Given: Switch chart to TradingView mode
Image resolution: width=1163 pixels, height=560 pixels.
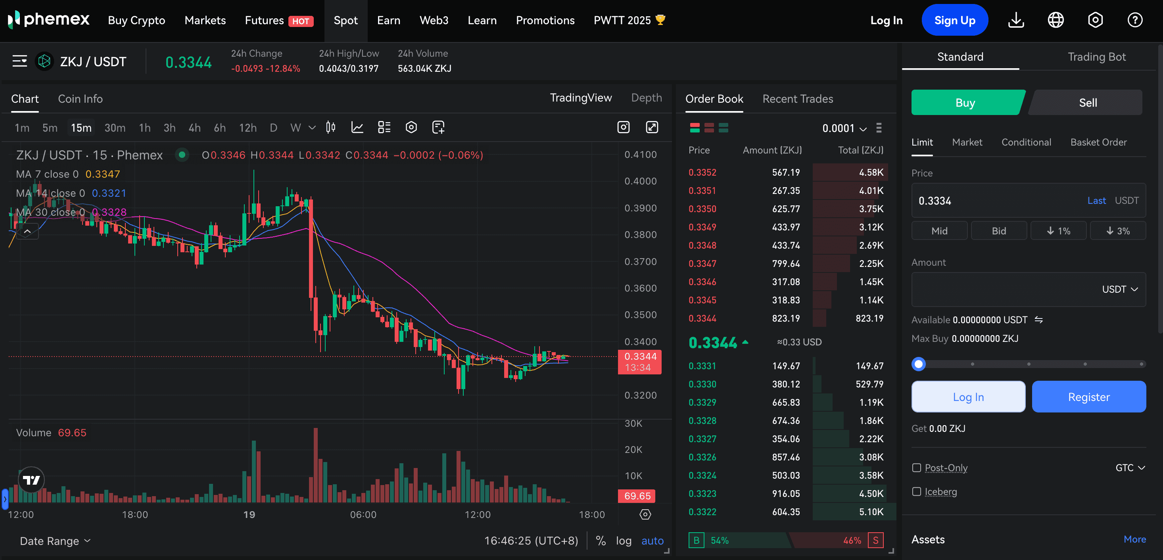Looking at the screenshot, I should 581,98.
